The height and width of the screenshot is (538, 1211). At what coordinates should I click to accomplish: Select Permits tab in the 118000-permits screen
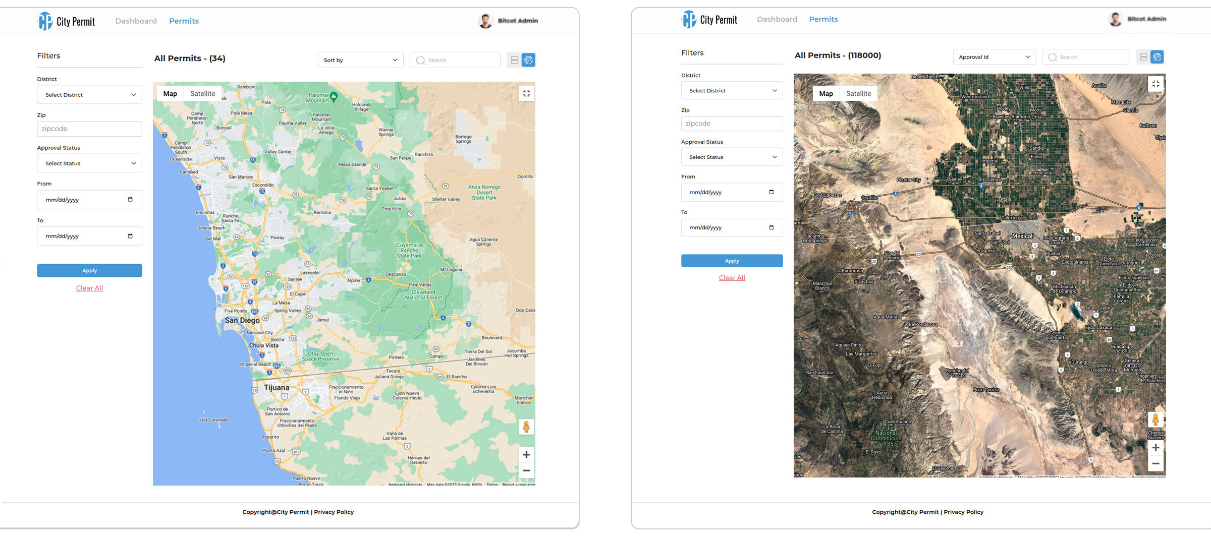pyautogui.click(x=823, y=19)
